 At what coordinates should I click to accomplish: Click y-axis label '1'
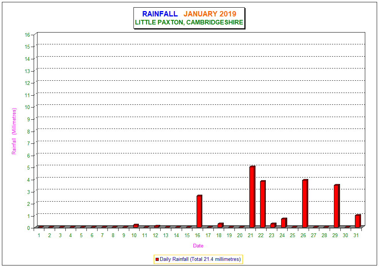(29, 216)
